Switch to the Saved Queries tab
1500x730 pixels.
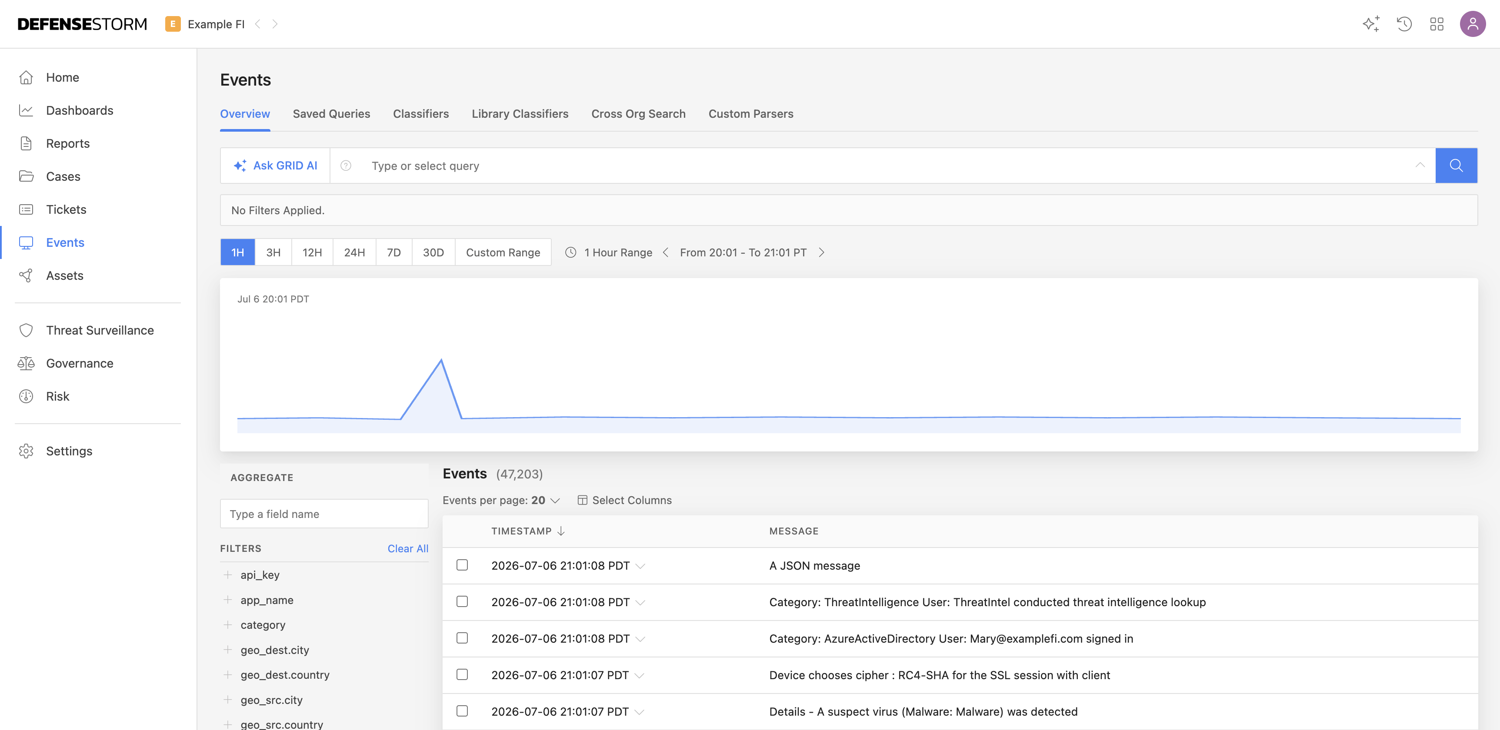331,114
